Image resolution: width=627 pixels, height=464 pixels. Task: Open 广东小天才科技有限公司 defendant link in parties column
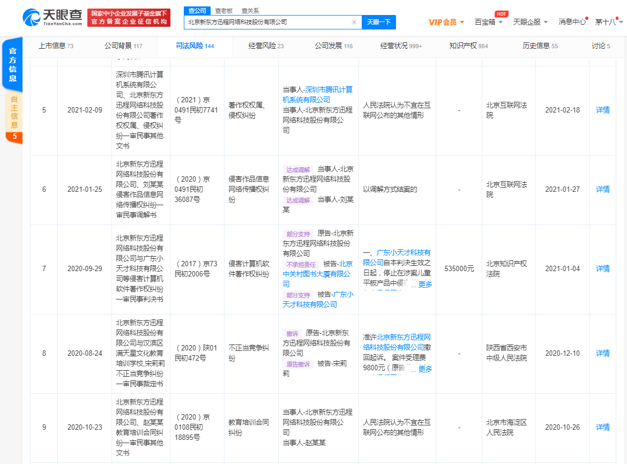[318, 300]
